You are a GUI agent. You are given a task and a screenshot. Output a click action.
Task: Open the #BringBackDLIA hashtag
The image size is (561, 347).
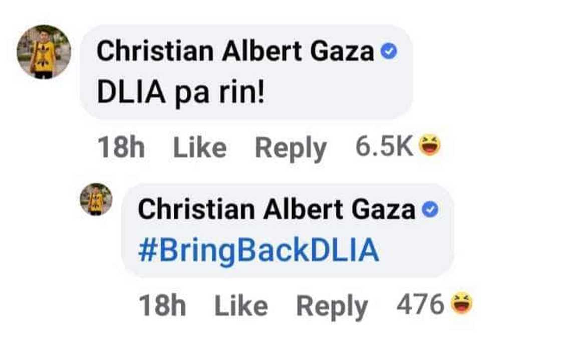(x=258, y=252)
